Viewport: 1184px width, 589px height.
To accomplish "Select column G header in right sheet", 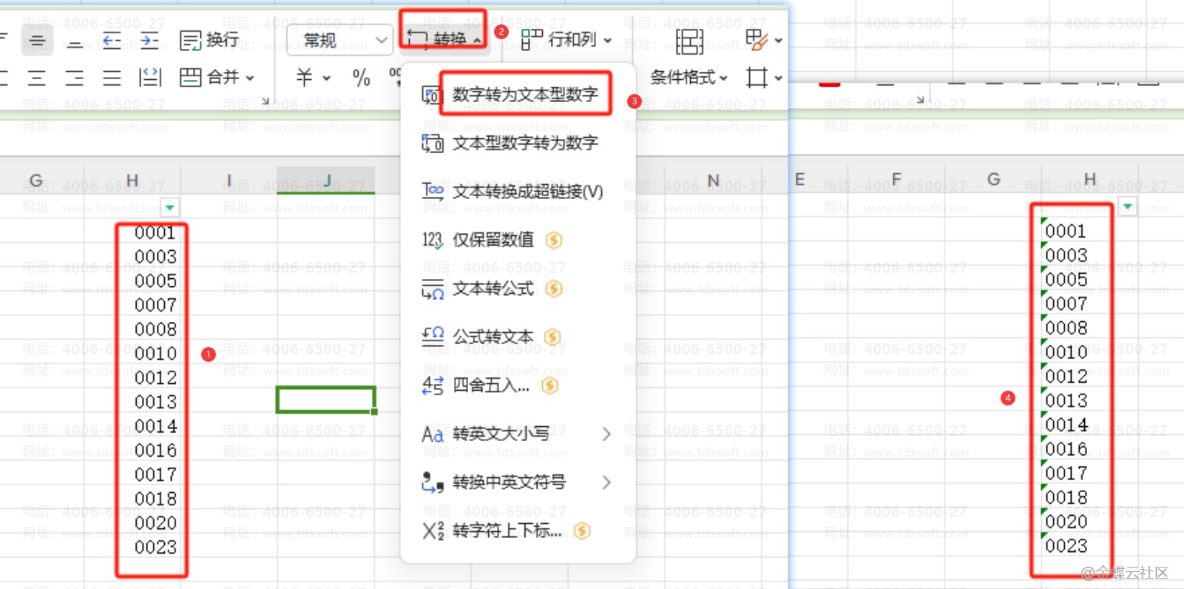I will [993, 180].
